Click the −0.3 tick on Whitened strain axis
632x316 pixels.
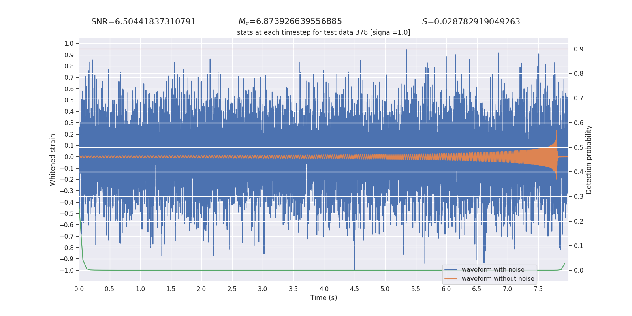pos(67,191)
